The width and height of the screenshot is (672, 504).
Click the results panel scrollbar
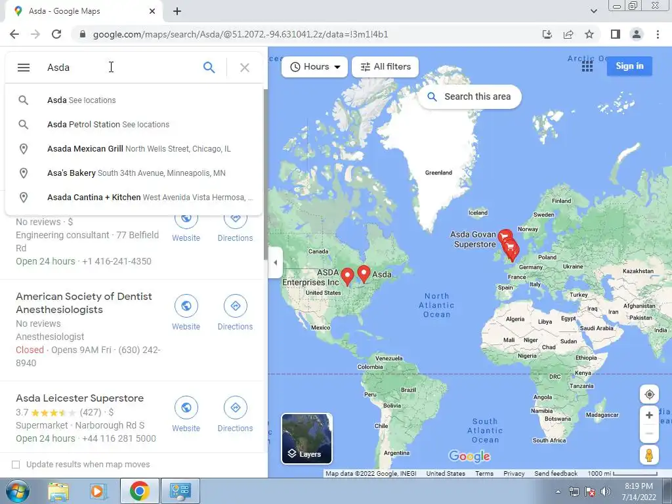pyautogui.click(x=265, y=174)
